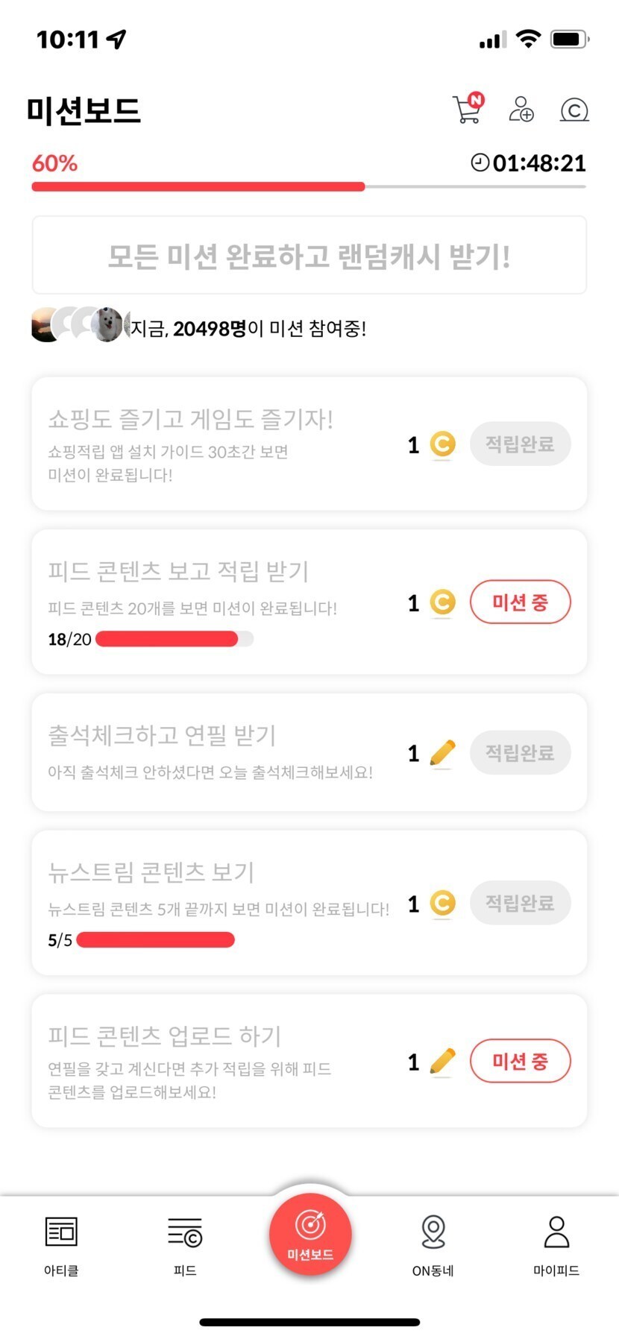Switch to the 피드 tab
Image resolution: width=619 pixels, height=1339 pixels.
[185, 1245]
